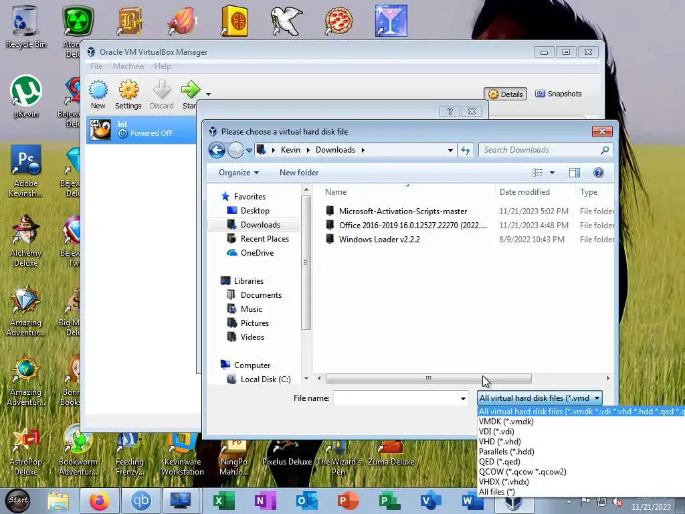
Task: Open the File menu in VirtualBox Manager
Action: click(x=96, y=66)
